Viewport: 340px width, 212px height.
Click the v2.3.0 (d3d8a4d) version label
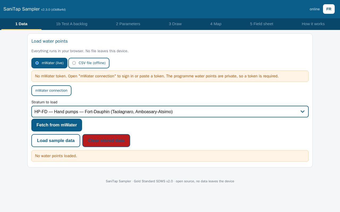coord(53,10)
